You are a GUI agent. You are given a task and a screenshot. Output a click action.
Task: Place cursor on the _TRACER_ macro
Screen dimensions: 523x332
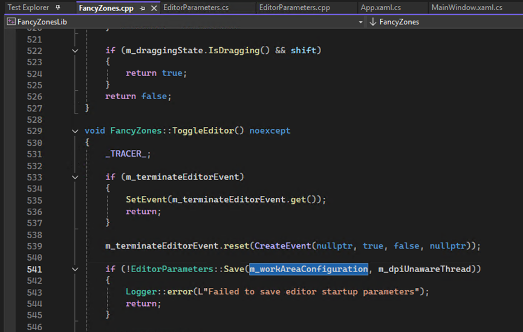[127, 154]
